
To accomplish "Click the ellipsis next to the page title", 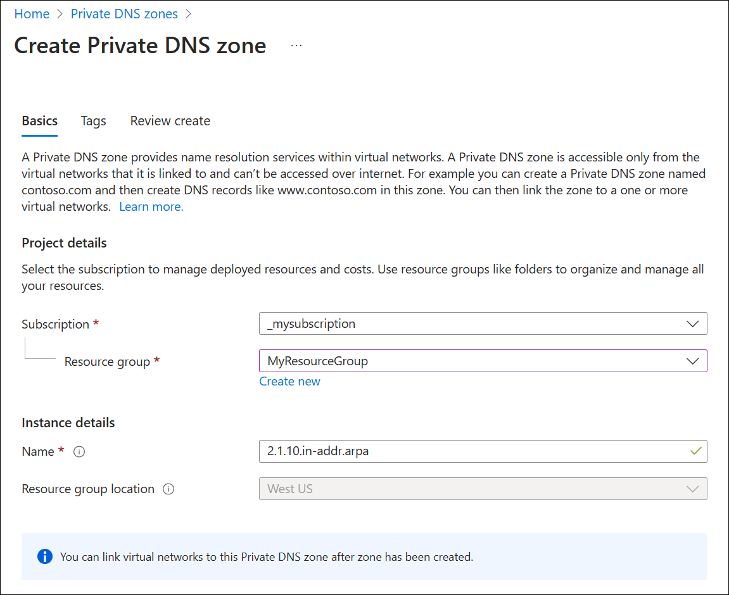I will [296, 45].
